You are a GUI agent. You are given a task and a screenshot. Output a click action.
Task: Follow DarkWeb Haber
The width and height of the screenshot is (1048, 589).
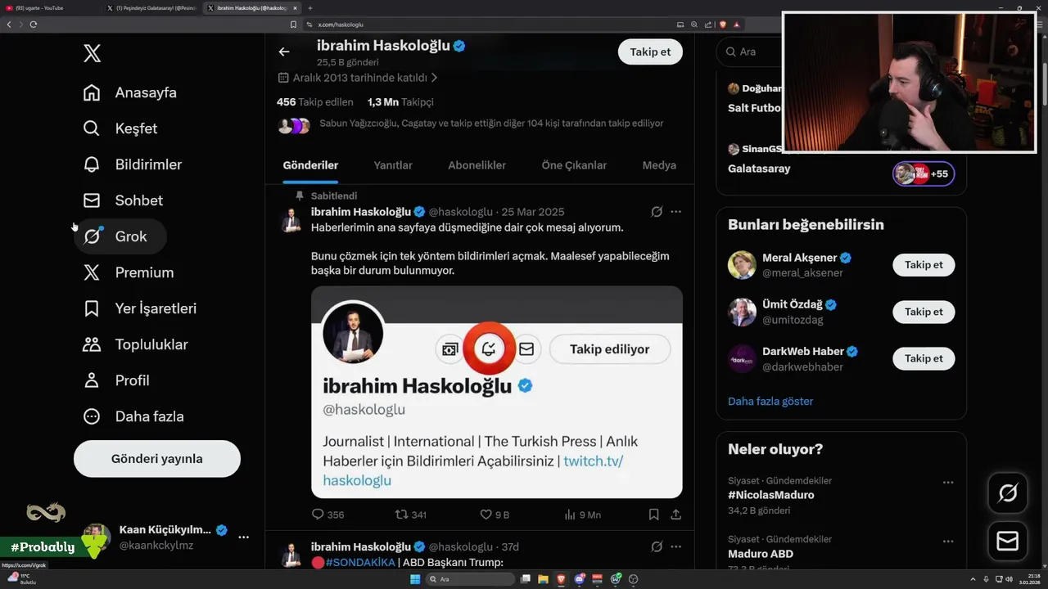pyautogui.click(x=924, y=358)
